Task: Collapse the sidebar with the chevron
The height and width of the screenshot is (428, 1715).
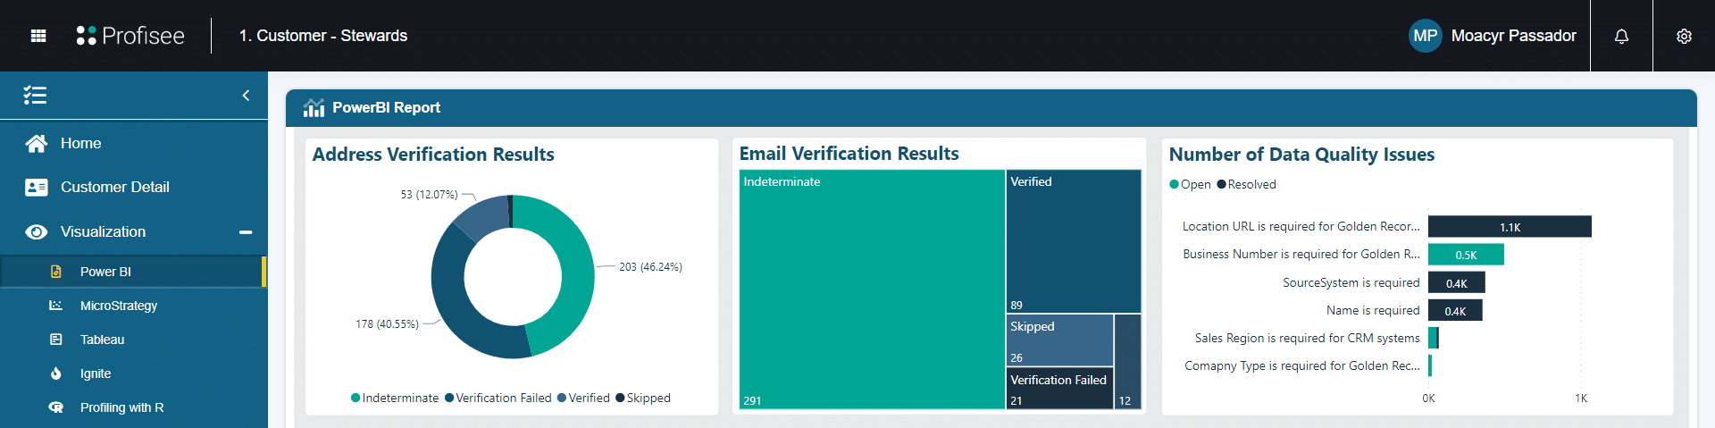Action: (246, 96)
